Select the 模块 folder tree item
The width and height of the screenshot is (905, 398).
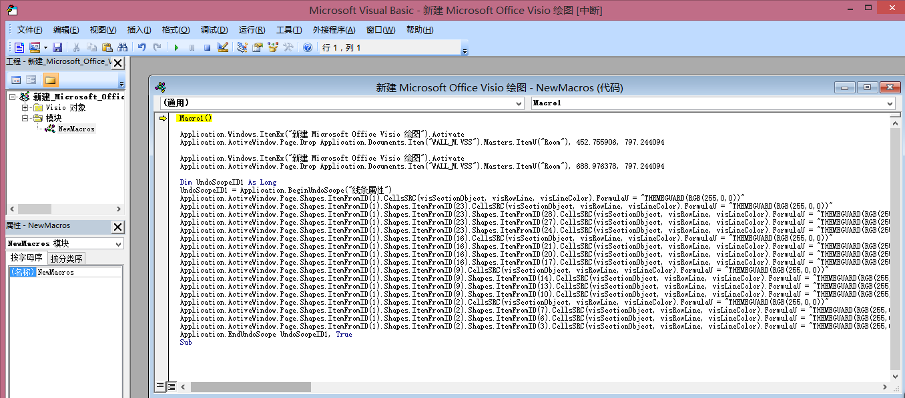pyautogui.click(x=53, y=118)
